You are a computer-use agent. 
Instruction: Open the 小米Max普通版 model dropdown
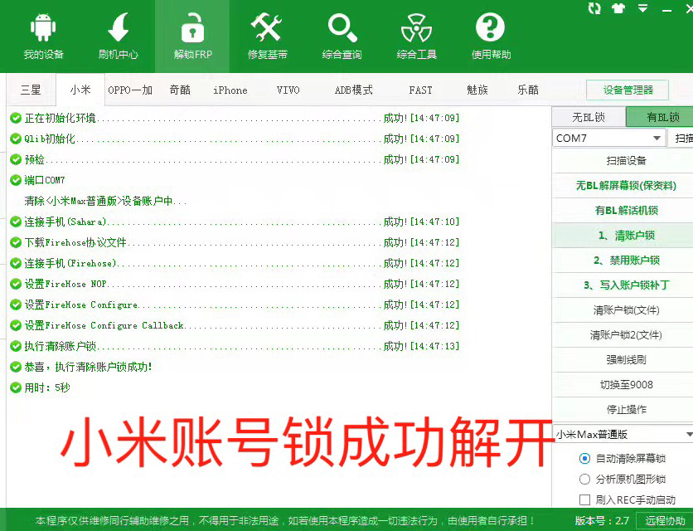pyautogui.click(x=622, y=433)
